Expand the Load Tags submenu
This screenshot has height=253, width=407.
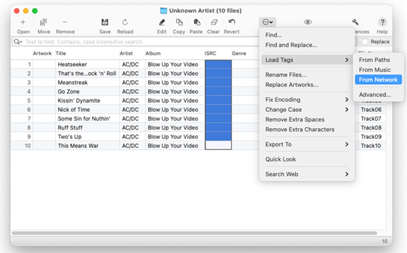(x=307, y=60)
